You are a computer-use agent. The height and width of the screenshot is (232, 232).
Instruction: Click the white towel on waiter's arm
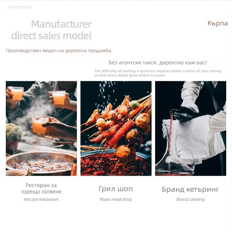[192, 137]
